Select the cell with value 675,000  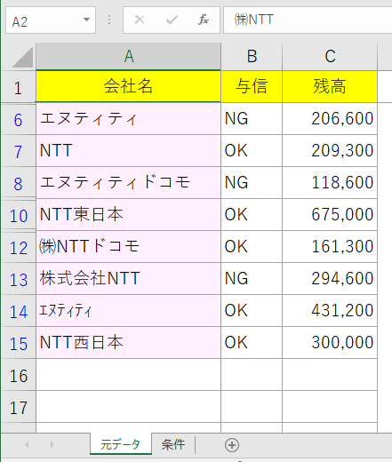(330, 214)
